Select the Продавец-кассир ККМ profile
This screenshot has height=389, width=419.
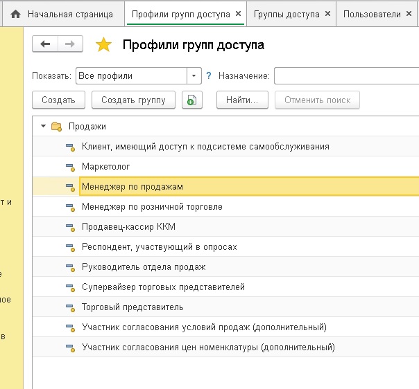(225, 226)
